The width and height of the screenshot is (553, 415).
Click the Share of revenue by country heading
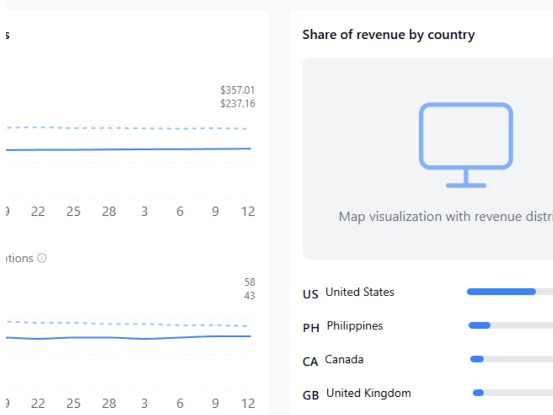pos(389,35)
